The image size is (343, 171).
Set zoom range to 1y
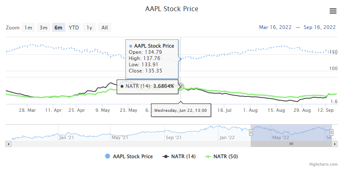coord(89,28)
